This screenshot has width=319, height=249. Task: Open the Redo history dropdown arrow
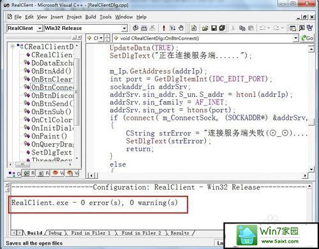click(283, 28)
